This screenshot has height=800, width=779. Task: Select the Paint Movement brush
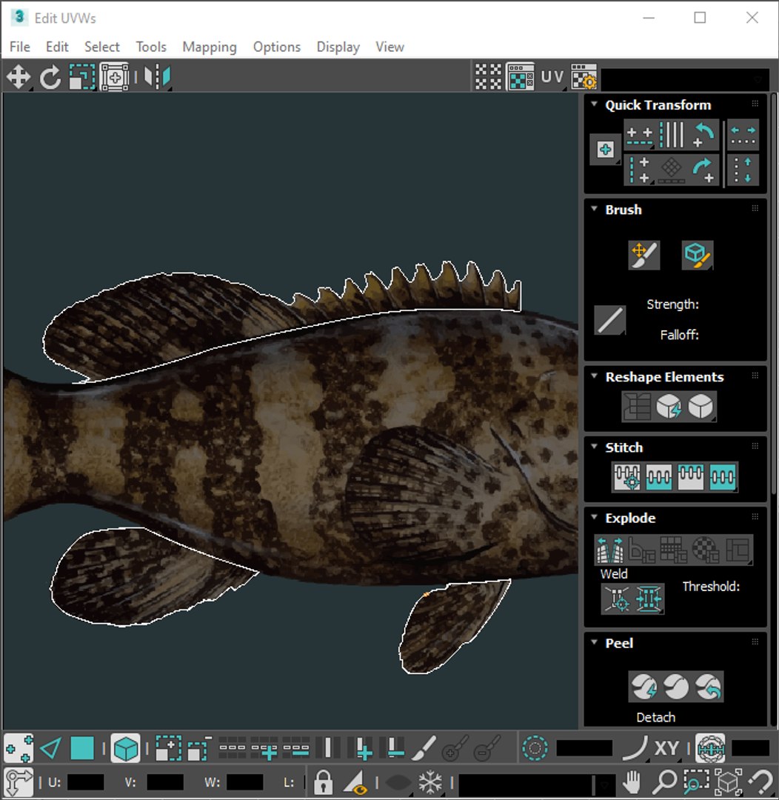click(x=643, y=255)
